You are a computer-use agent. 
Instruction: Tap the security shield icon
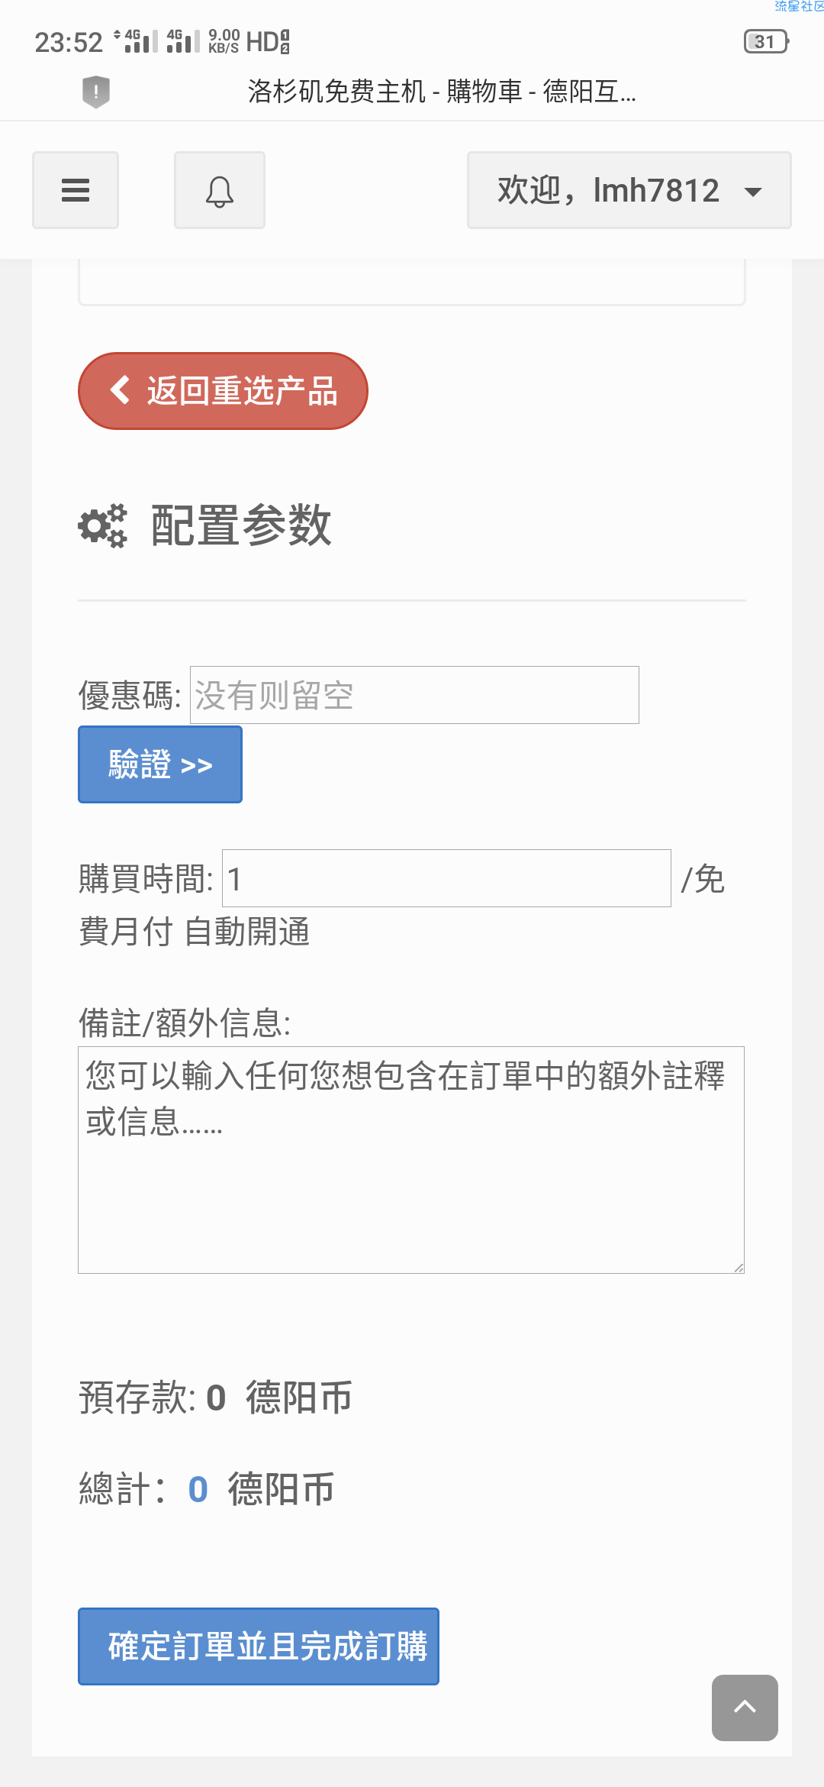(96, 92)
